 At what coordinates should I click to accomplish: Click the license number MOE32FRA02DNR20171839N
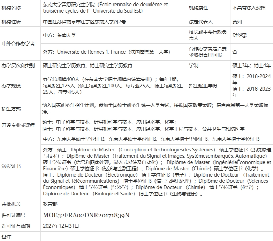tap(86, 215)
